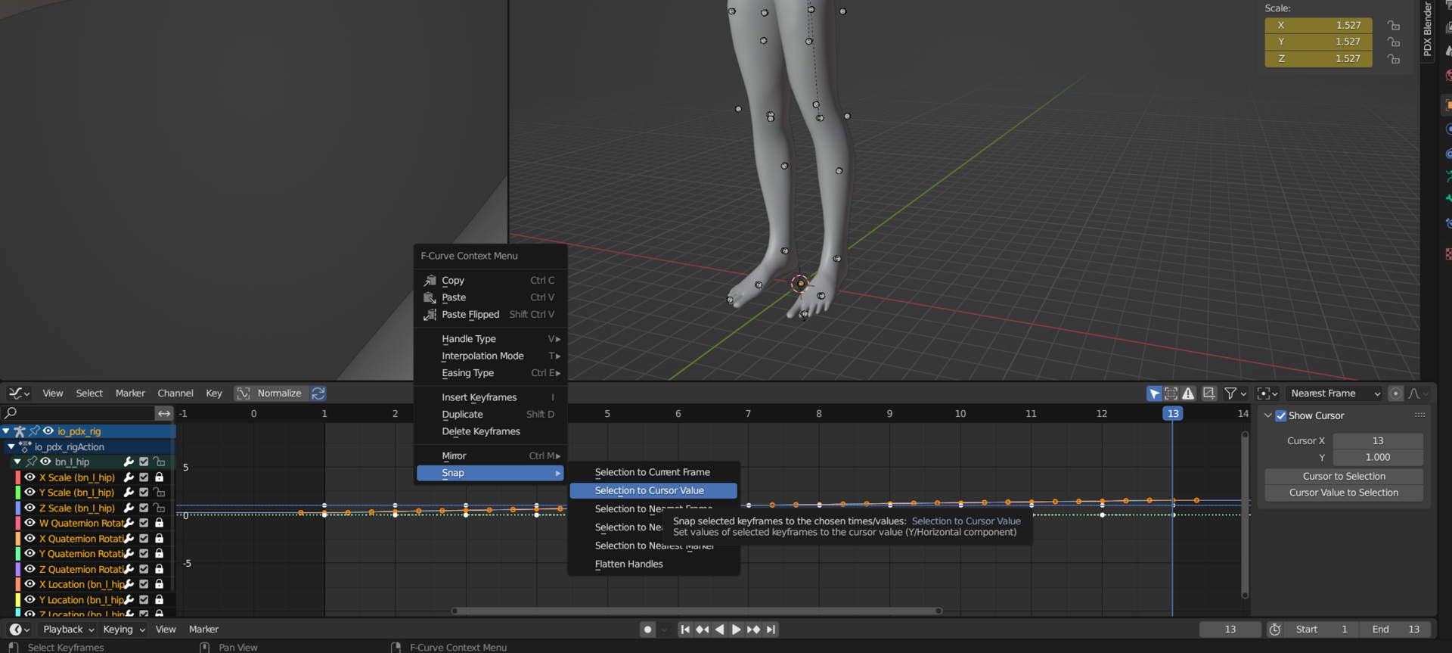Open the Keying dropdown
Viewport: 1452px width, 653px height.
(x=123, y=630)
